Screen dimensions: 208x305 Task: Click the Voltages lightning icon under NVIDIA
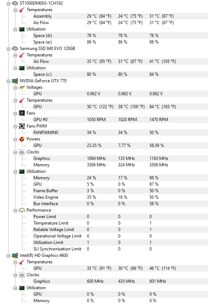pos(22,87)
